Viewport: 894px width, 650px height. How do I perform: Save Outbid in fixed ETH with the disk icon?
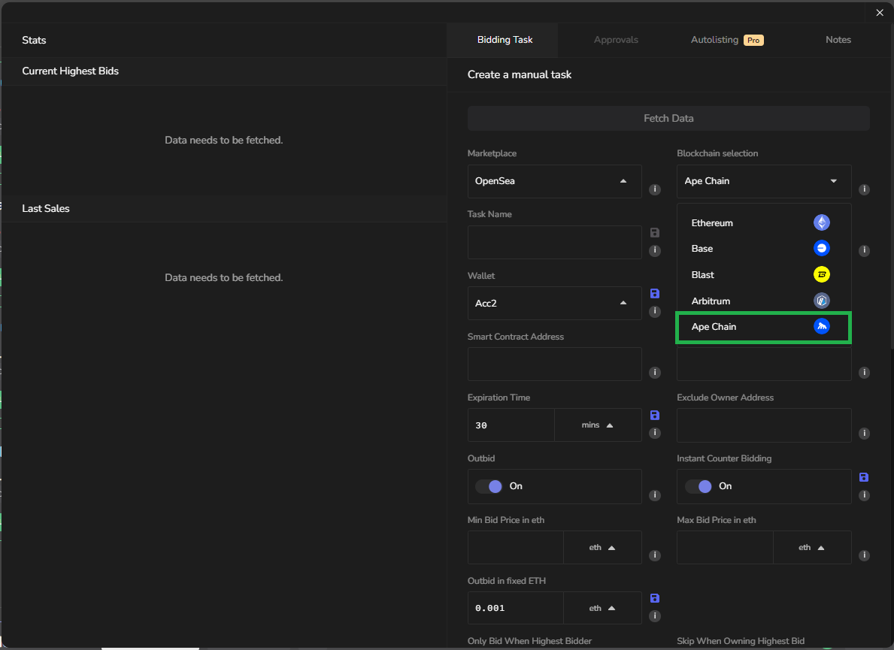click(x=655, y=598)
